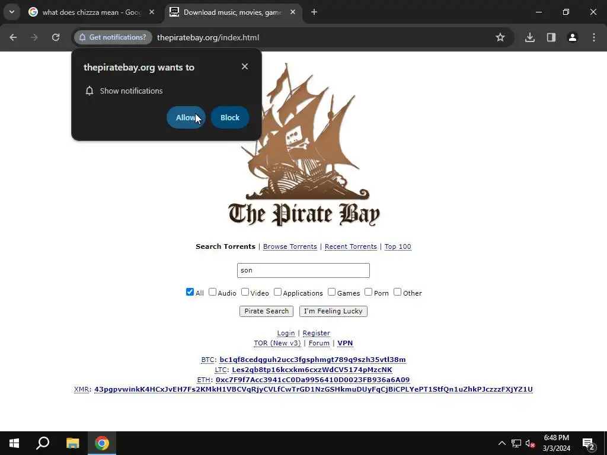Click the browser back arrow
This screenshot has height=455, width=607.
pos(13,37)
